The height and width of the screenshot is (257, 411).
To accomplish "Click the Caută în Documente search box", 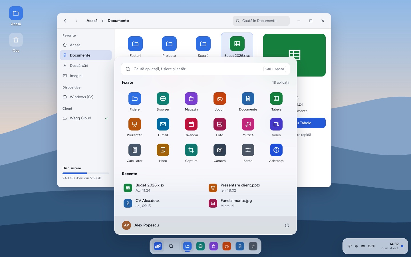I will pyautogui.click(x=261, y=21).
